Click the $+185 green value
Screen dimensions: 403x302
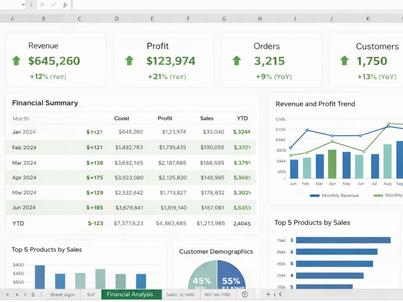tap(95, 207)
